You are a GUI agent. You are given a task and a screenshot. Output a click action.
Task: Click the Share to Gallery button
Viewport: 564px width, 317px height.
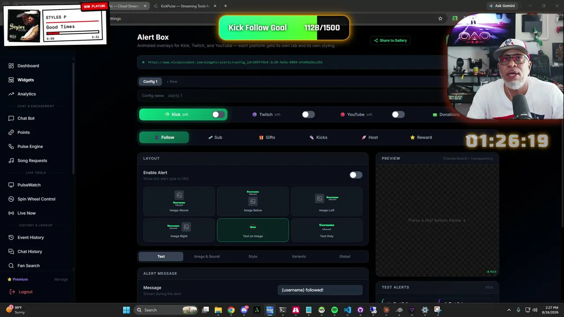pyautogui.click(x=390, y=41)
